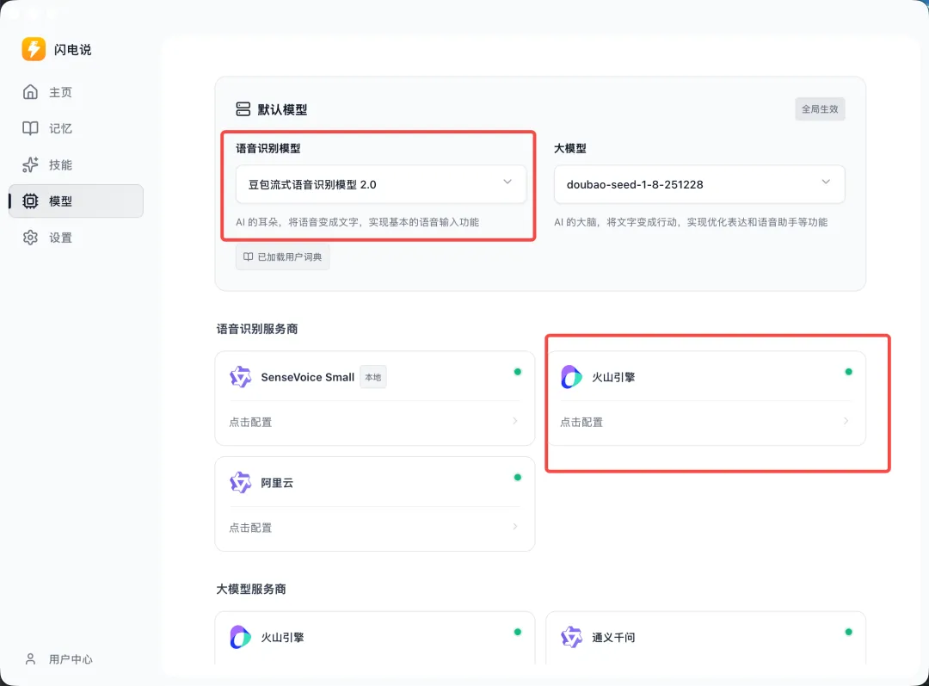Click the 大模型服务商 heading
This screenshot has height=686, width=929.
251,590
